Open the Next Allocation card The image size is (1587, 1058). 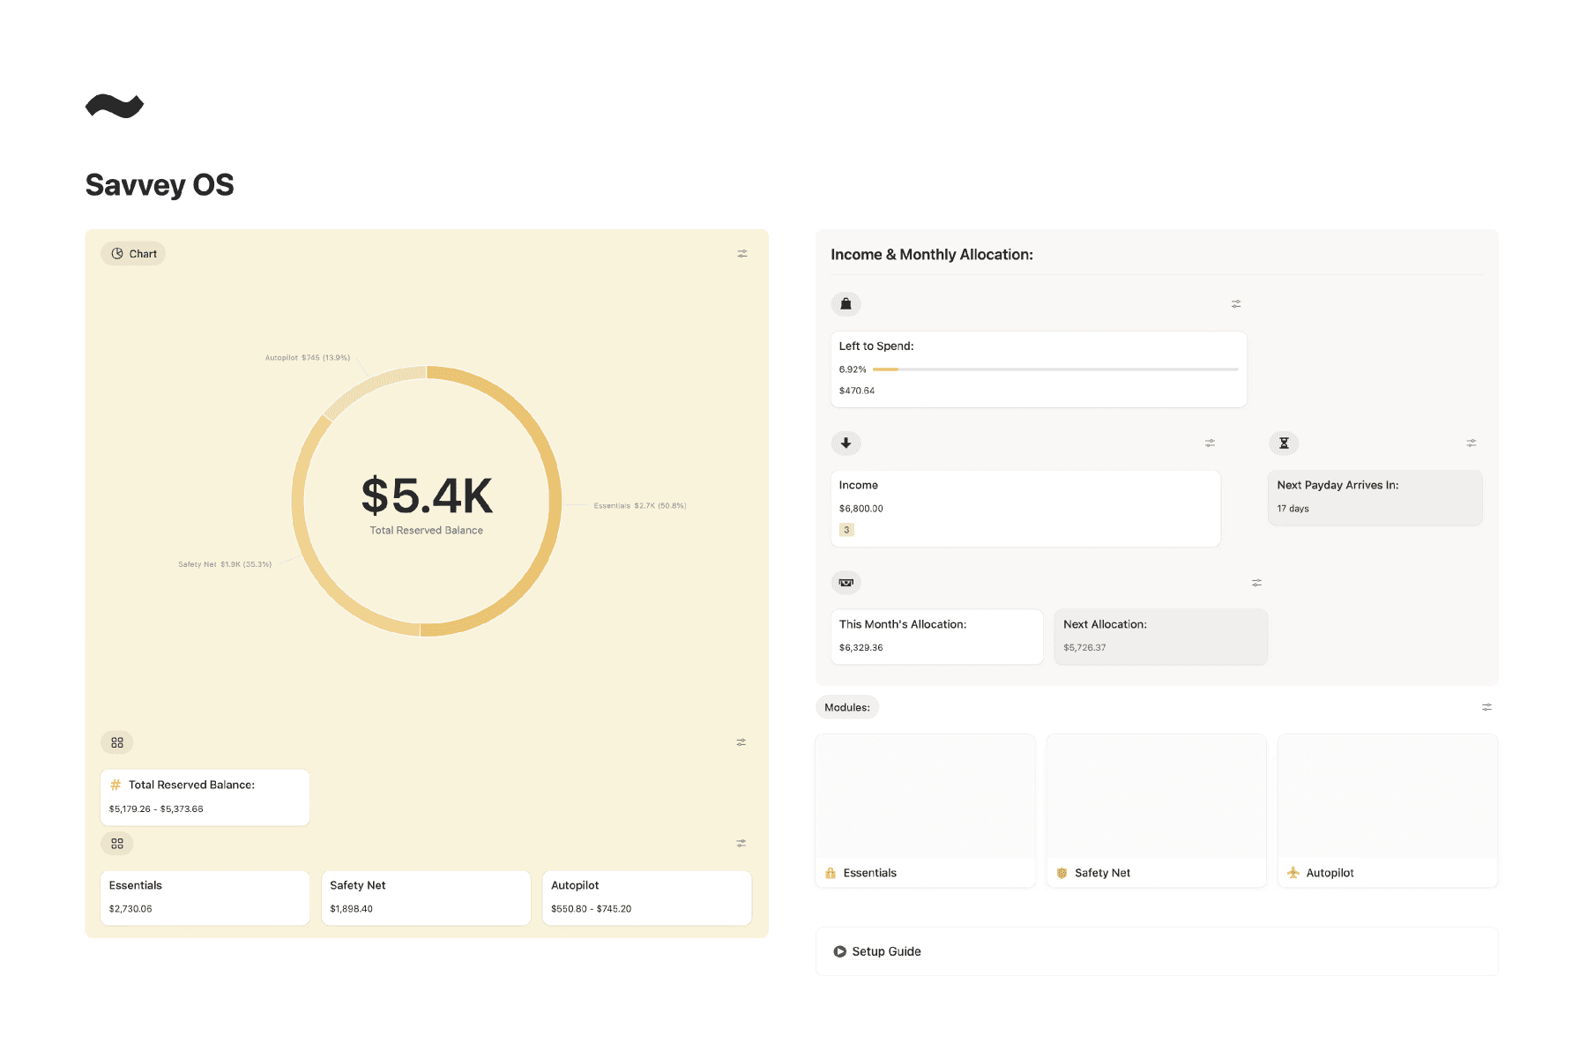(x=1160, y=637)
